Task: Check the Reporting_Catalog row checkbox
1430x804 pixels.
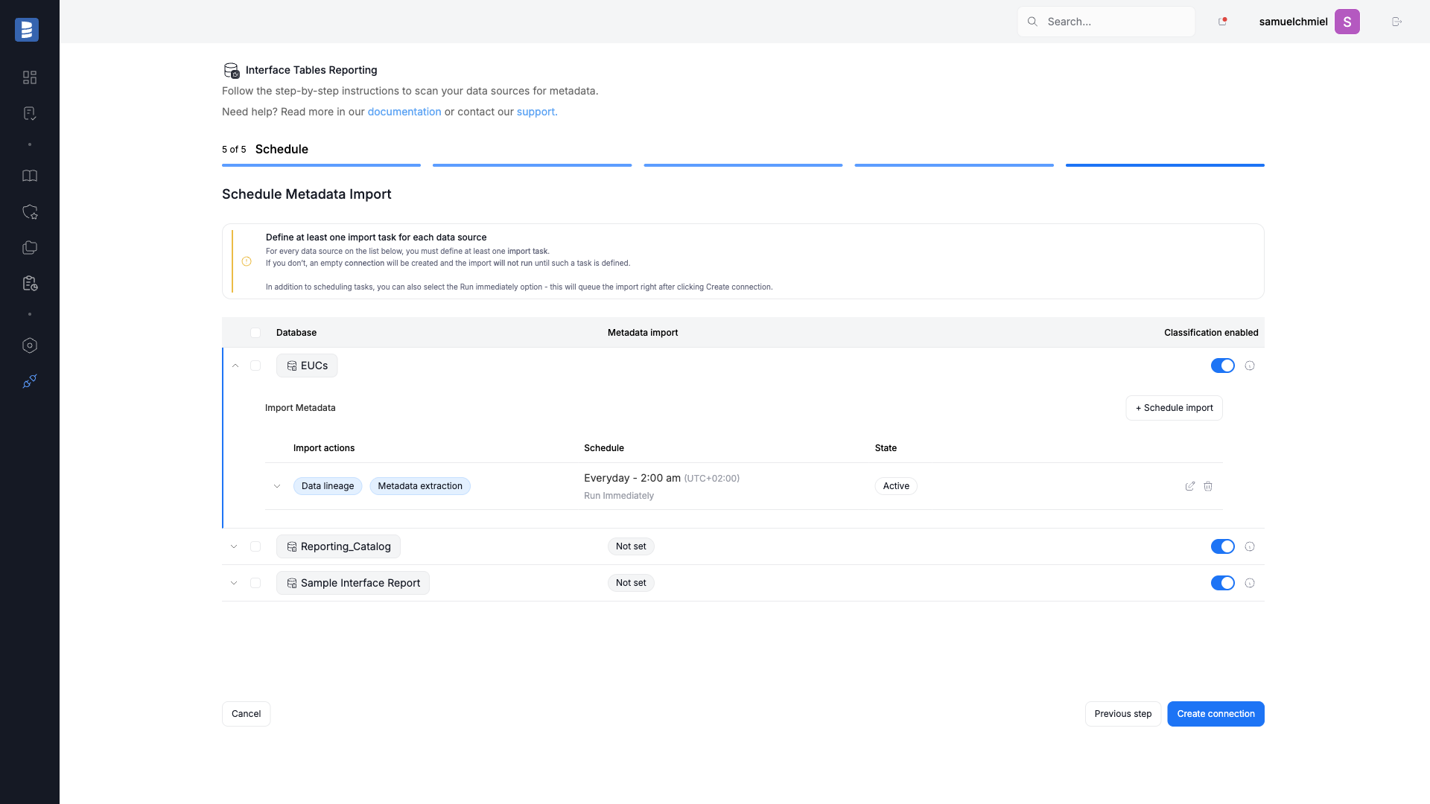Action: [255, 546]
